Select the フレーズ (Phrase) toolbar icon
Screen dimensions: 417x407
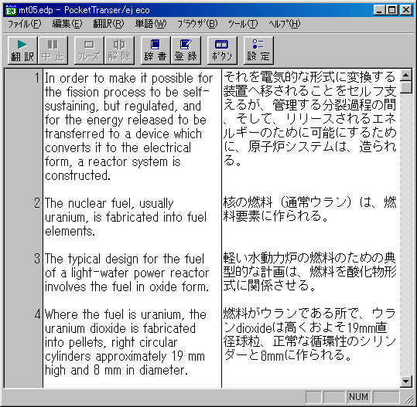(x=89, y=50)
